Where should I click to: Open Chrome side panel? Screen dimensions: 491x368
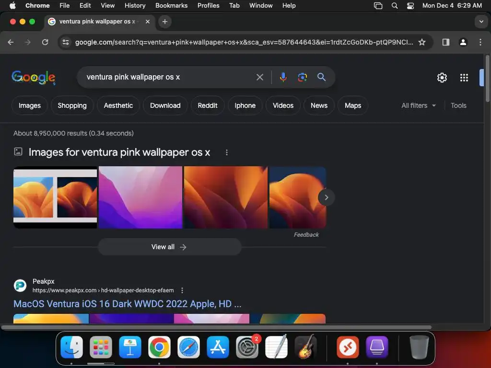[445, 42]
